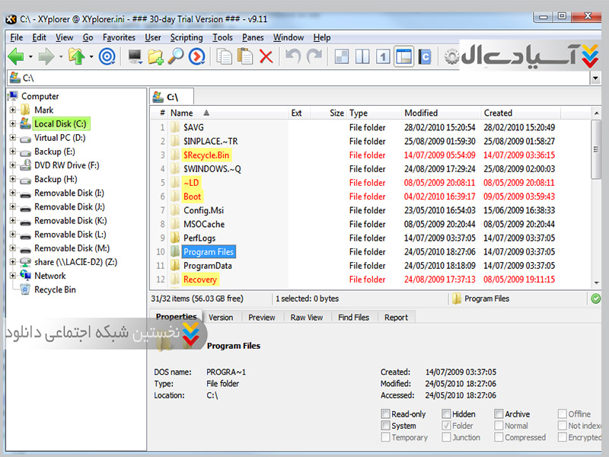Screen dimensions: 609x457
Task: Enable the Read-only attribute checkbox
Action: click(386, 414)
